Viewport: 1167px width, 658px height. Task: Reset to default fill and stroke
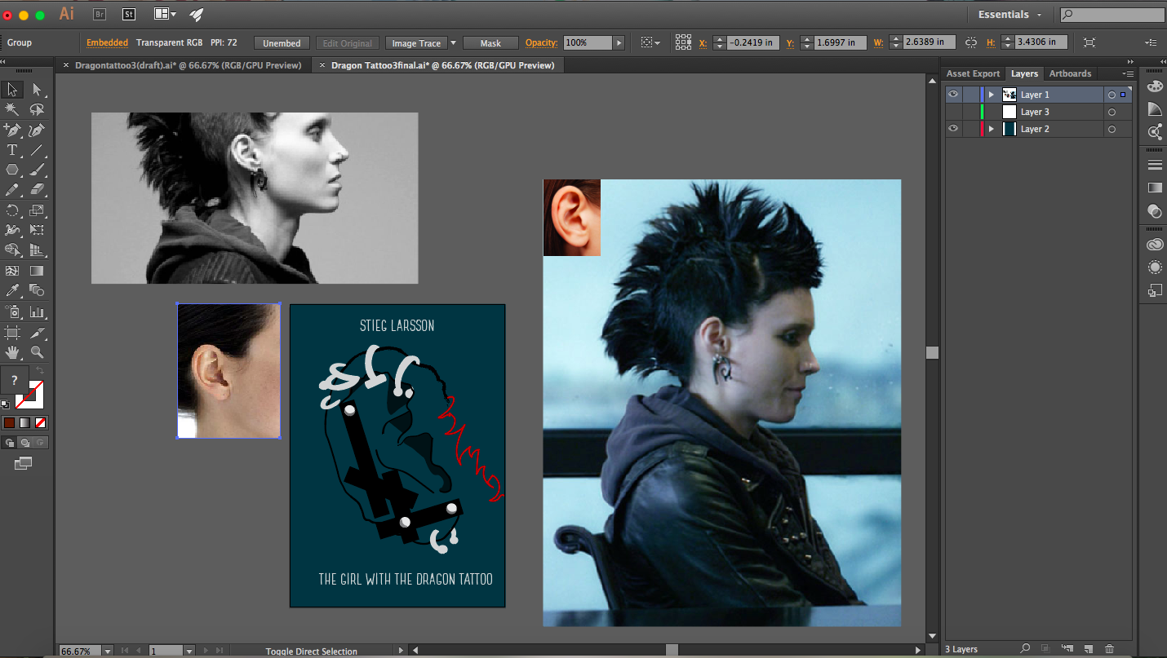5,404
